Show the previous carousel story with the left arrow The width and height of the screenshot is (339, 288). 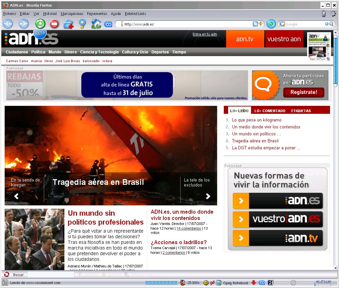[16, 196]
